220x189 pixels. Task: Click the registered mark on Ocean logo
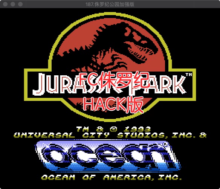[x=165, y=144]
